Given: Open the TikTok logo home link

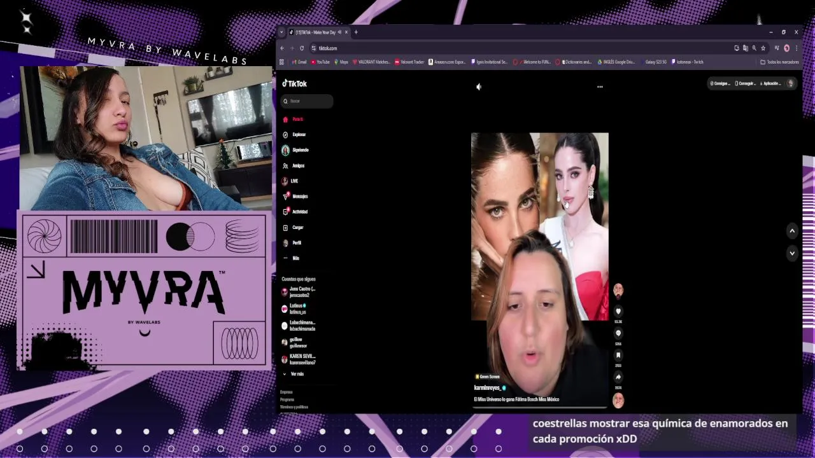Looking at the screenshot, I should (x=295, y=83).
